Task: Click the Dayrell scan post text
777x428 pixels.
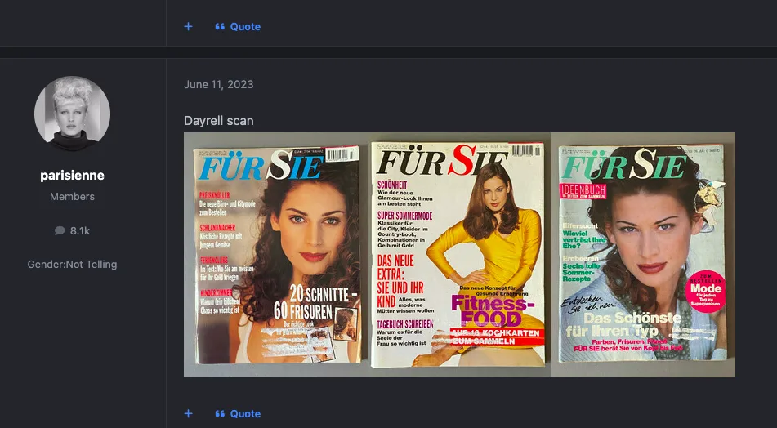Action: click(x=218, y=121)
